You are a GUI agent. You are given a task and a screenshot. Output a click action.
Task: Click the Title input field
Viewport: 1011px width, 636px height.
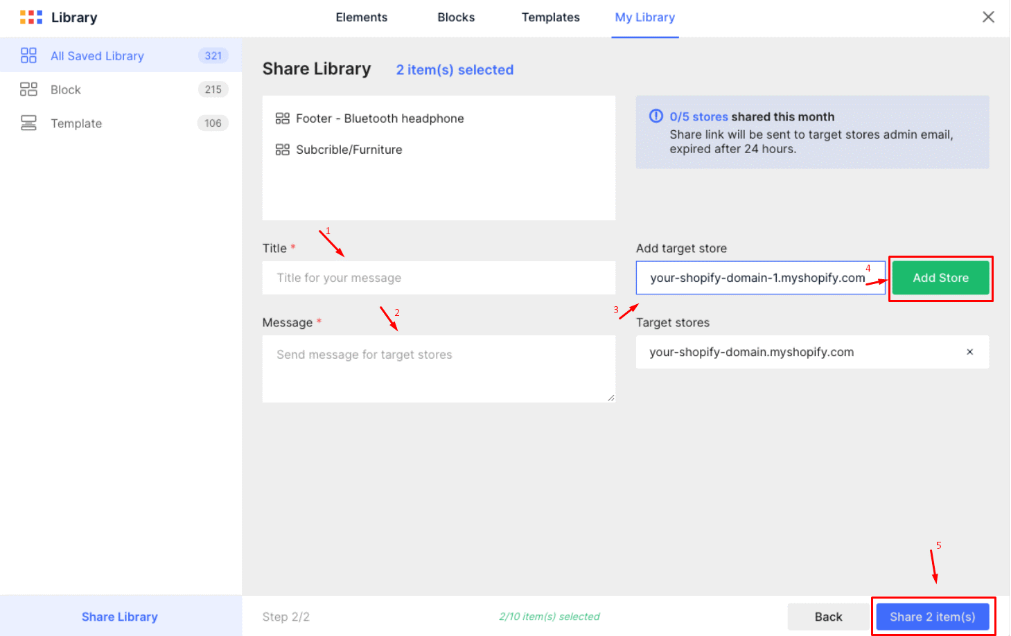tap(439, 278)
